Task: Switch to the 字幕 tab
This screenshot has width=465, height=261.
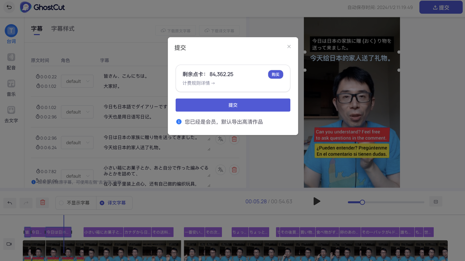Action: tap(37, 29)
